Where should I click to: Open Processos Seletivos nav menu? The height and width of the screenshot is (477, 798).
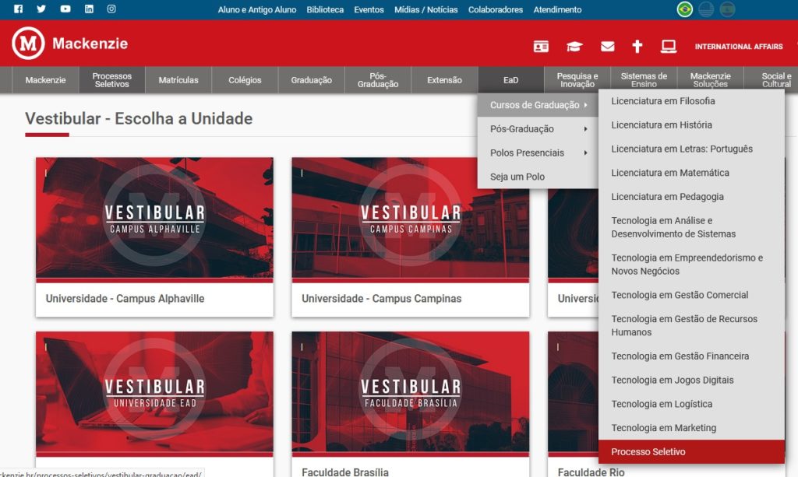pos(112,79)
